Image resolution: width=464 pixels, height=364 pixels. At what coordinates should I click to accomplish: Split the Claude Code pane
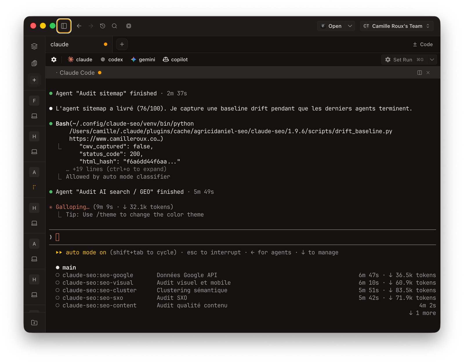pos(419,73)
